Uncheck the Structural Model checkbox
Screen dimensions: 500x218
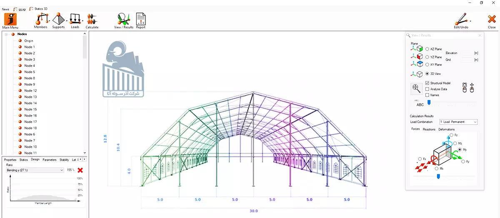427,83
